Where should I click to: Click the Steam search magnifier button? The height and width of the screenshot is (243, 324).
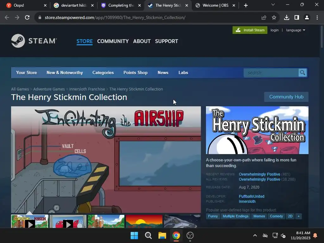(x=302, y=73)
